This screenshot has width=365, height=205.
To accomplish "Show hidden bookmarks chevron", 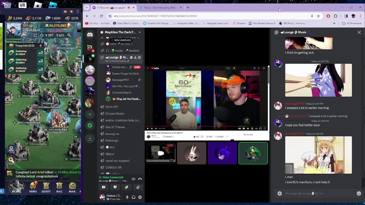I will pyautogui.click(x=334, y=23).
